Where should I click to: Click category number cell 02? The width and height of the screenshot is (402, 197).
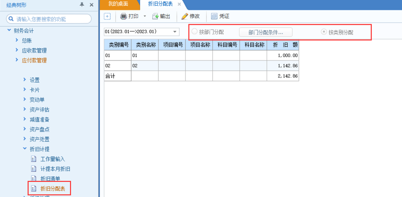tap(118, 66)
